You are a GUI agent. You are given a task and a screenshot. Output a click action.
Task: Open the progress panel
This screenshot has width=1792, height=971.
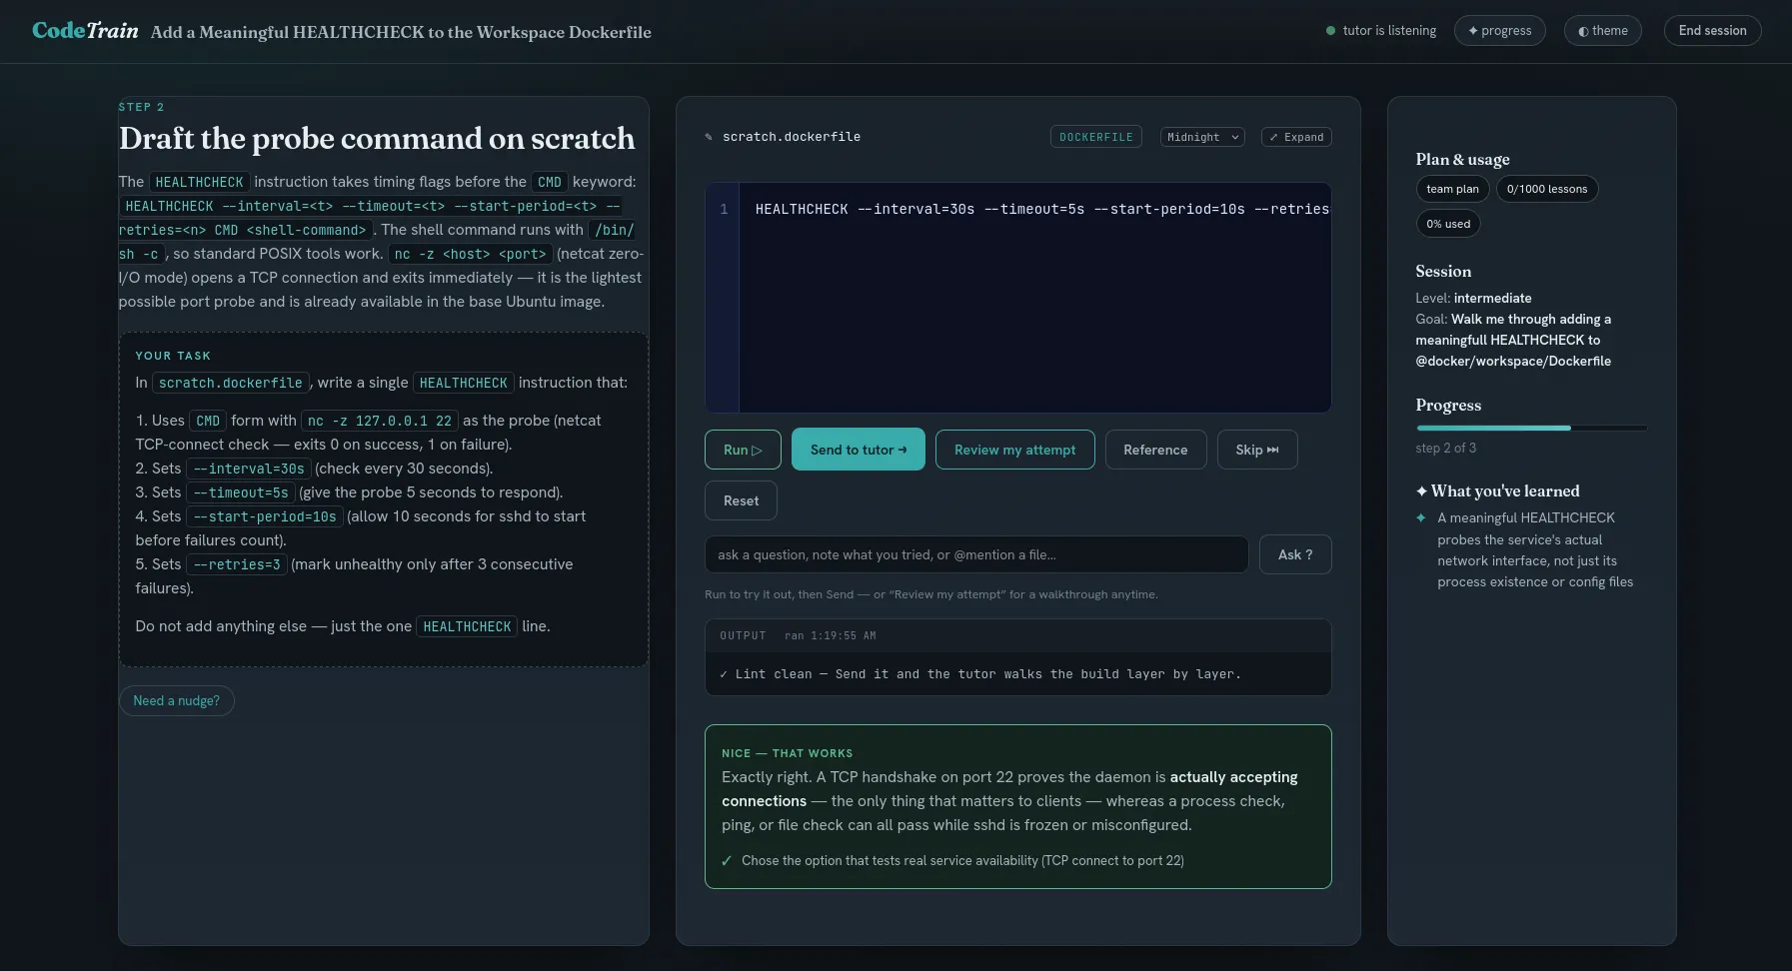tap(1499, 31)
